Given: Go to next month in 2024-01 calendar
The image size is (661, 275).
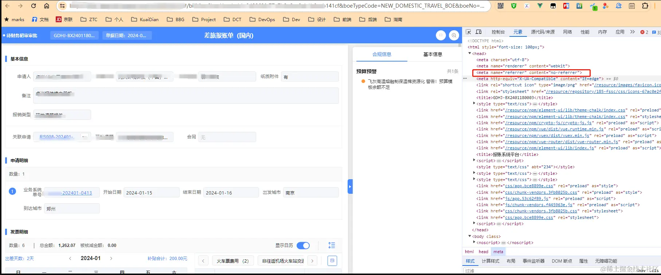Looking at the screenshot, I should point(111,258).
